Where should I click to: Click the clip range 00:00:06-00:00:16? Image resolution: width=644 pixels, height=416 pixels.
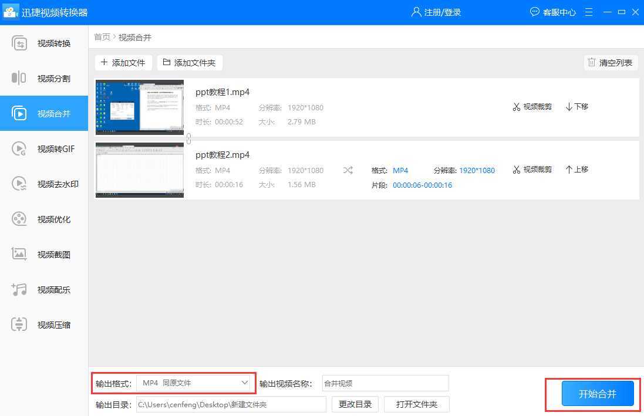(422, 185)
